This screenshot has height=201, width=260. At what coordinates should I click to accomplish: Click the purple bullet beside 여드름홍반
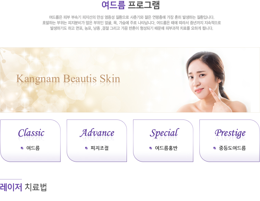coord(151,148)
